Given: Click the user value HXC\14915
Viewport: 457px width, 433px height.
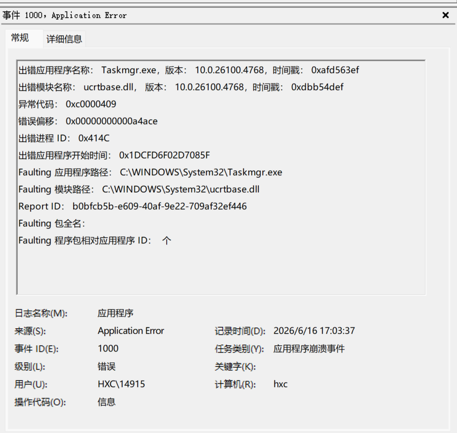Looking at the screenshot, I should pos(121,384).
